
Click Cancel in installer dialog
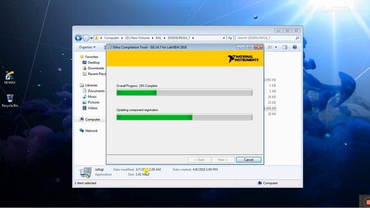click(x=249, y=159)
